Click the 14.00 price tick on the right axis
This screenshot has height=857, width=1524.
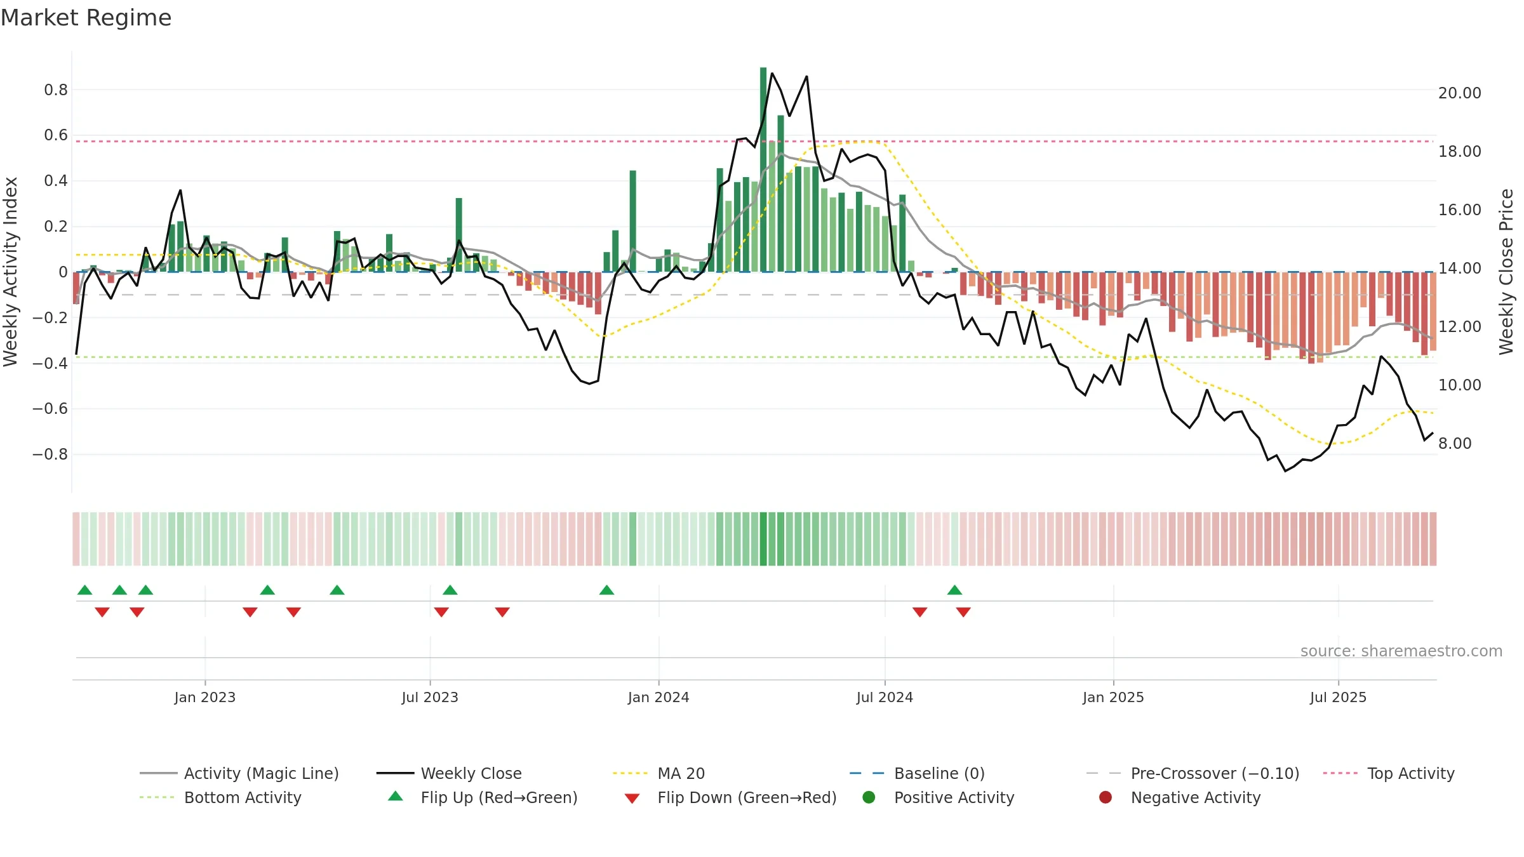tap(1460, 268)
